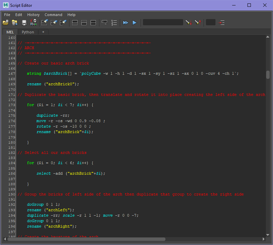The width and height of the screenshot is (273, 245).
Task: Click Save Script to Shelf icon
Action: [x=33, y=23]
